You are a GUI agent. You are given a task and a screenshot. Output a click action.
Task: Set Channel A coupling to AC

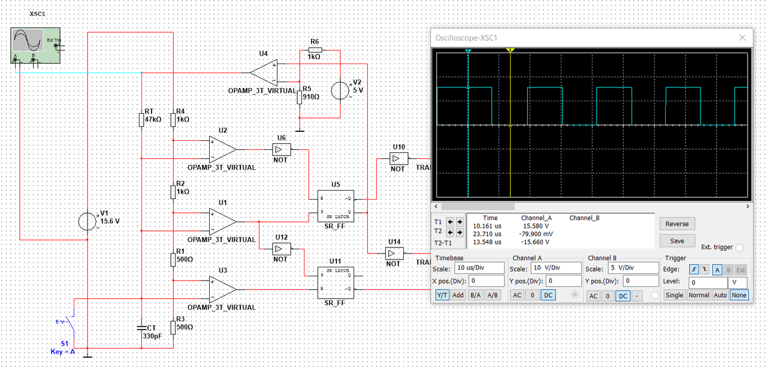coord(518,295)
